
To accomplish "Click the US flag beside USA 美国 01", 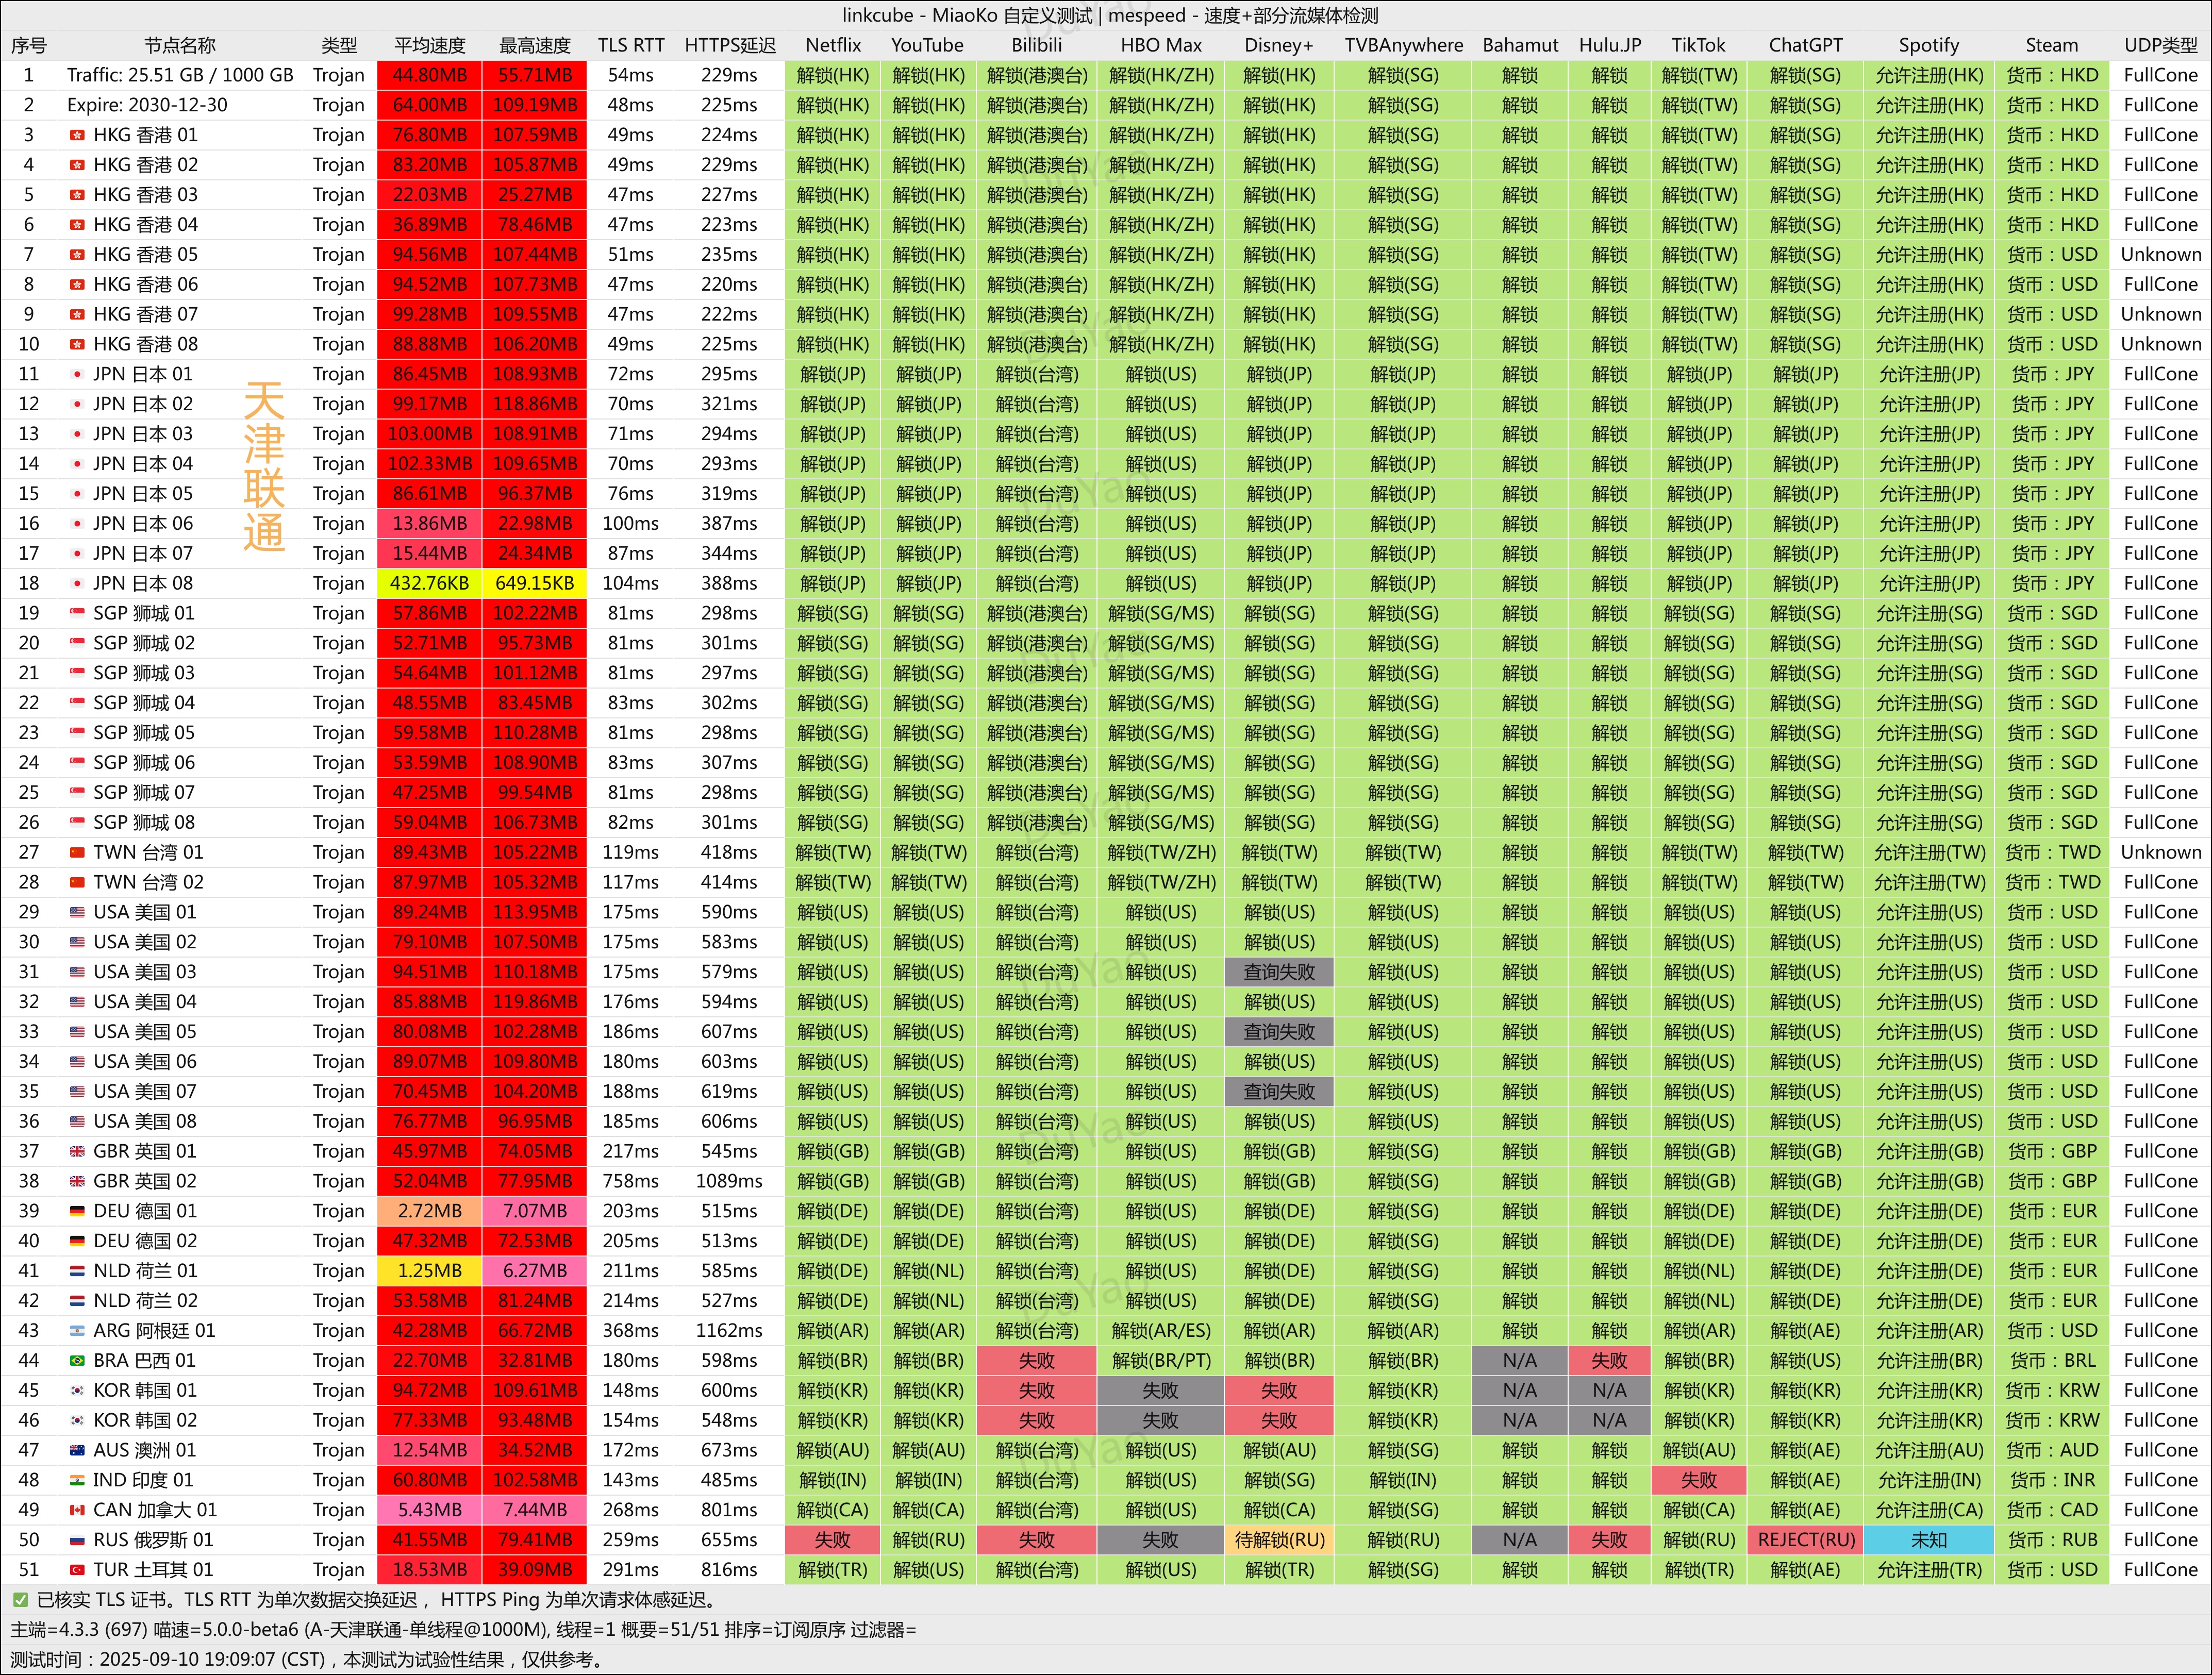I will point(77,913).
